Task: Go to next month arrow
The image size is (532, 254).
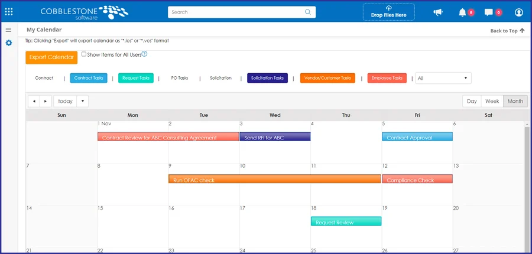Action: click(x=46, y=101)
